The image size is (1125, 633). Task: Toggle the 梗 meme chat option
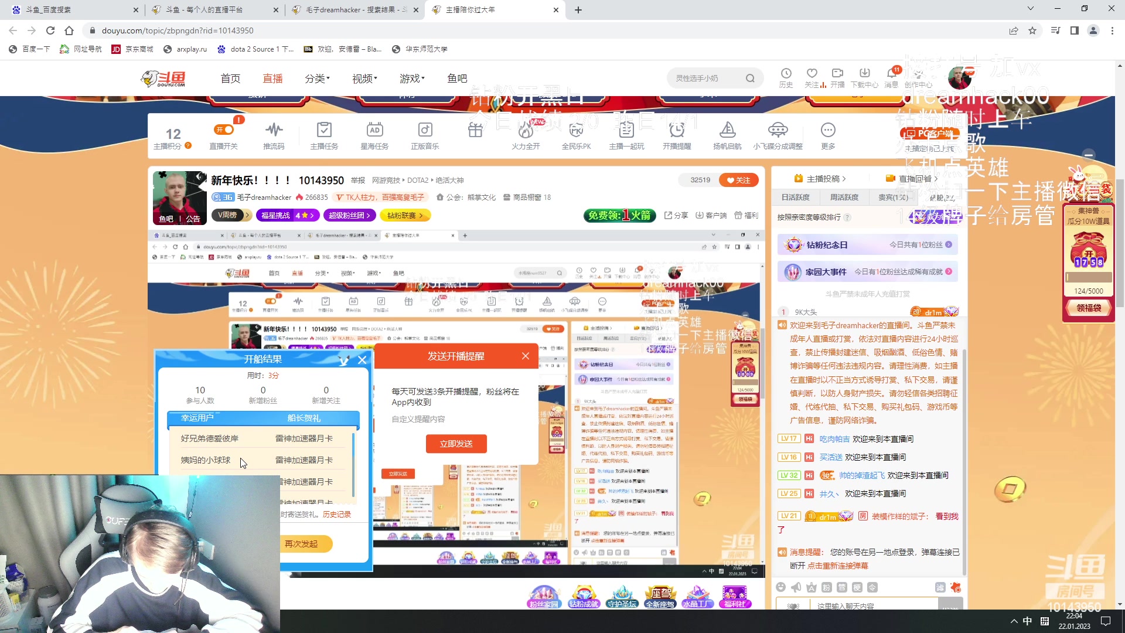pyautogui.click(x=857, y=587)
